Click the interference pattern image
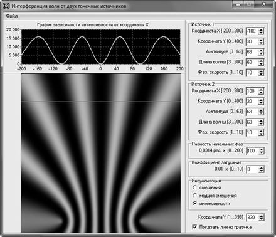 click(100, 153)
